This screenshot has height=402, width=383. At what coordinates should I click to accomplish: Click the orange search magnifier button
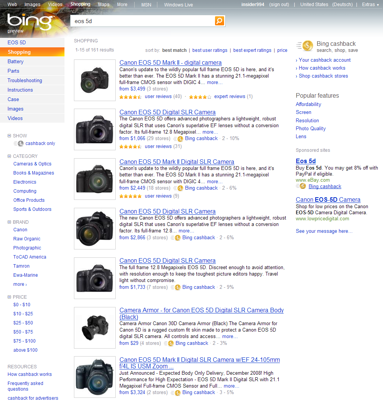point(220,21)
